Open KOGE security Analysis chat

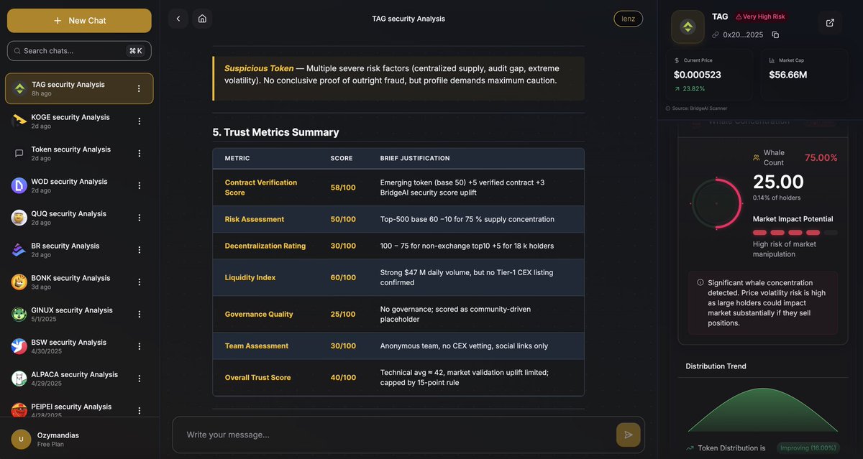(x=79, y=121)
